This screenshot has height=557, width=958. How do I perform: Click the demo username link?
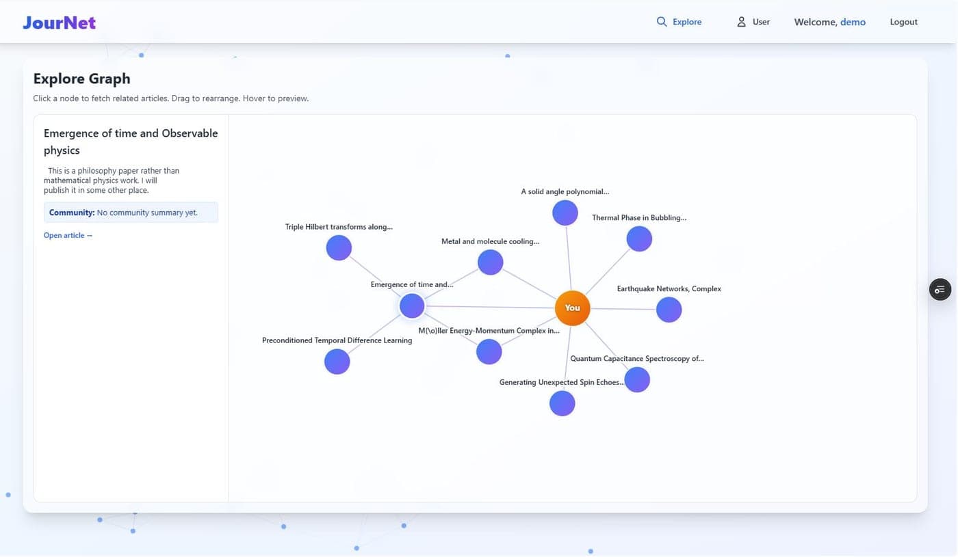[853, 22]
